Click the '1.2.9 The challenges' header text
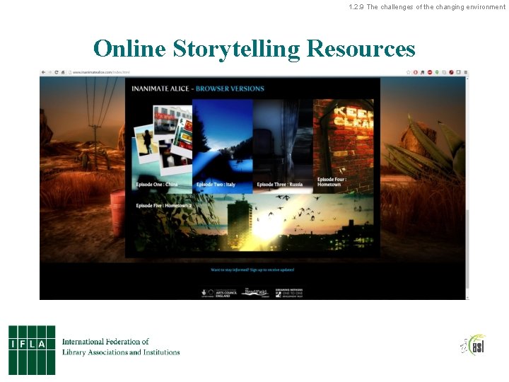509x382 pixels. [x=427, y=7]
